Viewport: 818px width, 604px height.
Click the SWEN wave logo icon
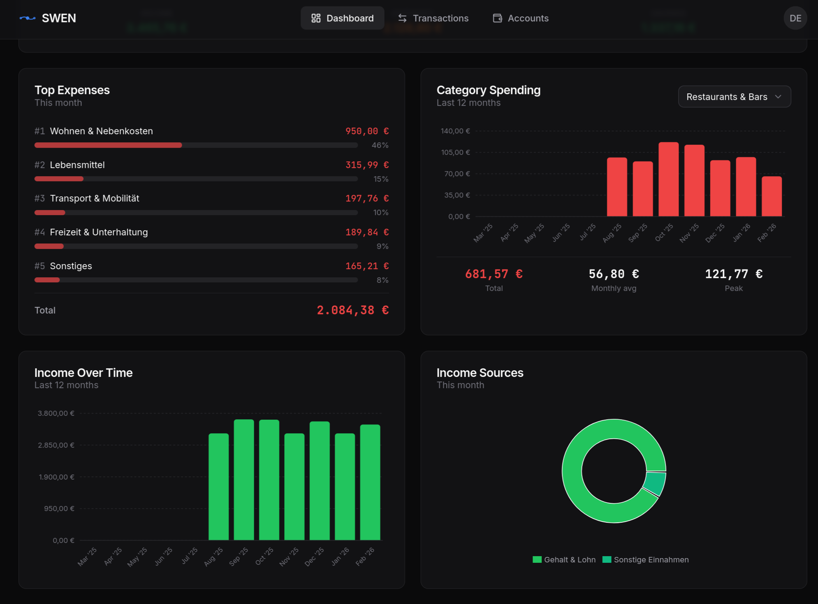coord(27,18)
